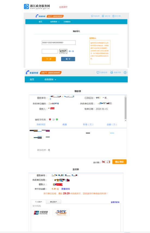Expand the 信息查询 dropdown in the second navigation bar
The image size is (150, 233).
pos(50,79)
